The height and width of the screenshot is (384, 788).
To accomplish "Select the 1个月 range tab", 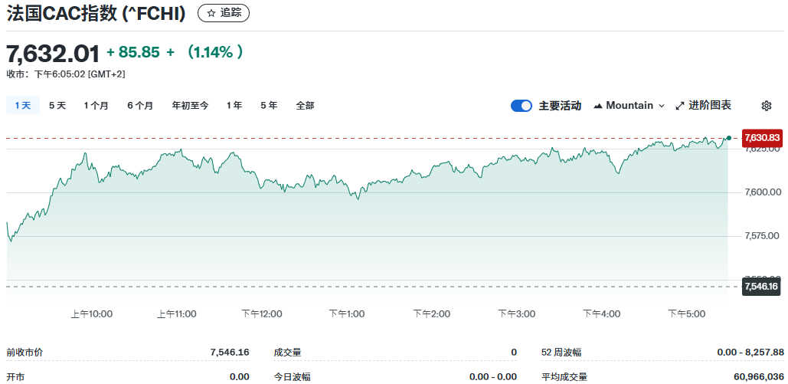I will [x=96, y=106].
